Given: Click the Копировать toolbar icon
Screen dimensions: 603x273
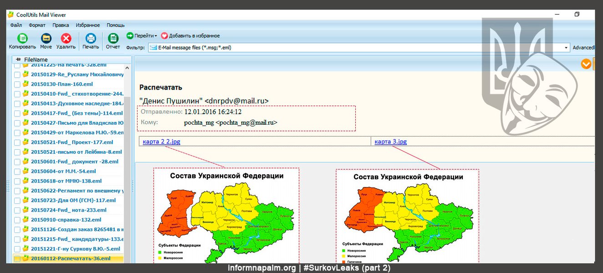Looking at the screenshot, I should click(x=22, y=39).
